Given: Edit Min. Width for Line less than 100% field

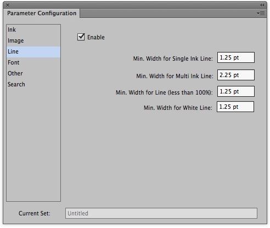Looking at the screenshot, I should (x=236, y=91).
